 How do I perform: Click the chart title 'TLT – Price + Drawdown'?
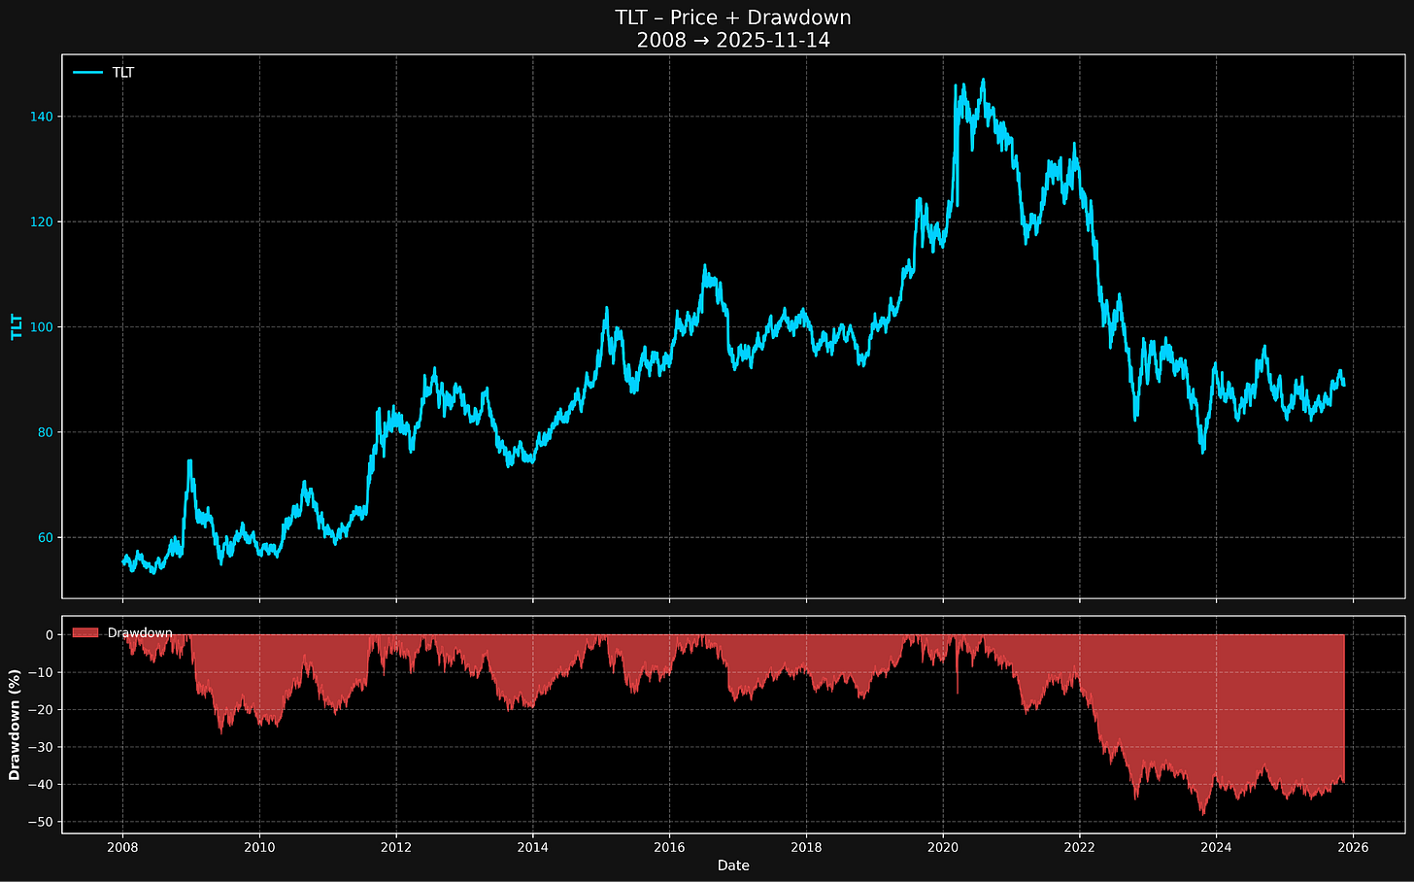coord(733,17)
